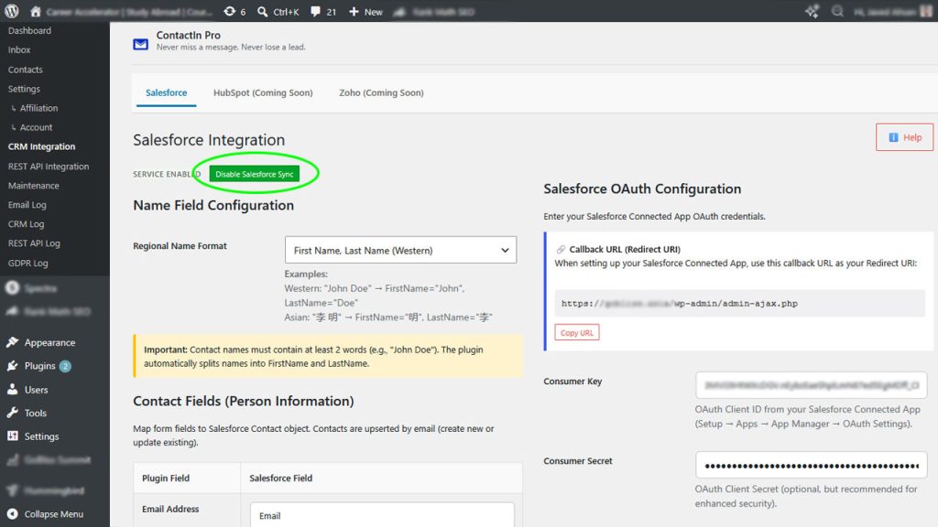Screen dimensions: 938x527
Task: Open the Affiliation settings item
Action: click(38, 108)
